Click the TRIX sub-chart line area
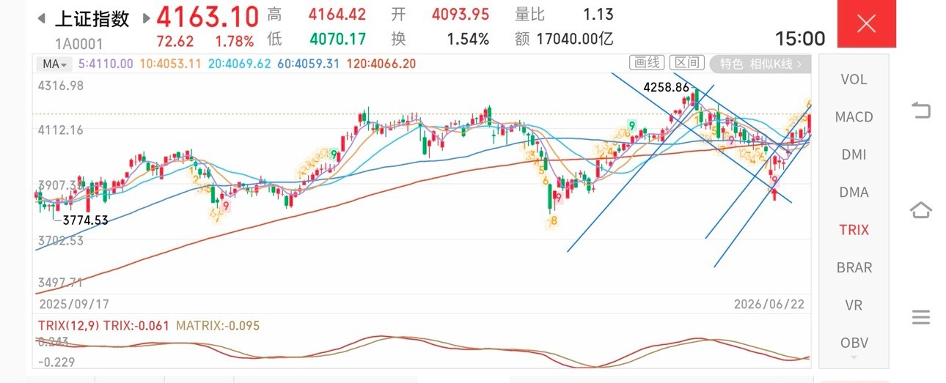Image resolution: width=946 pixels, height=383 pixels. point(422,351)
